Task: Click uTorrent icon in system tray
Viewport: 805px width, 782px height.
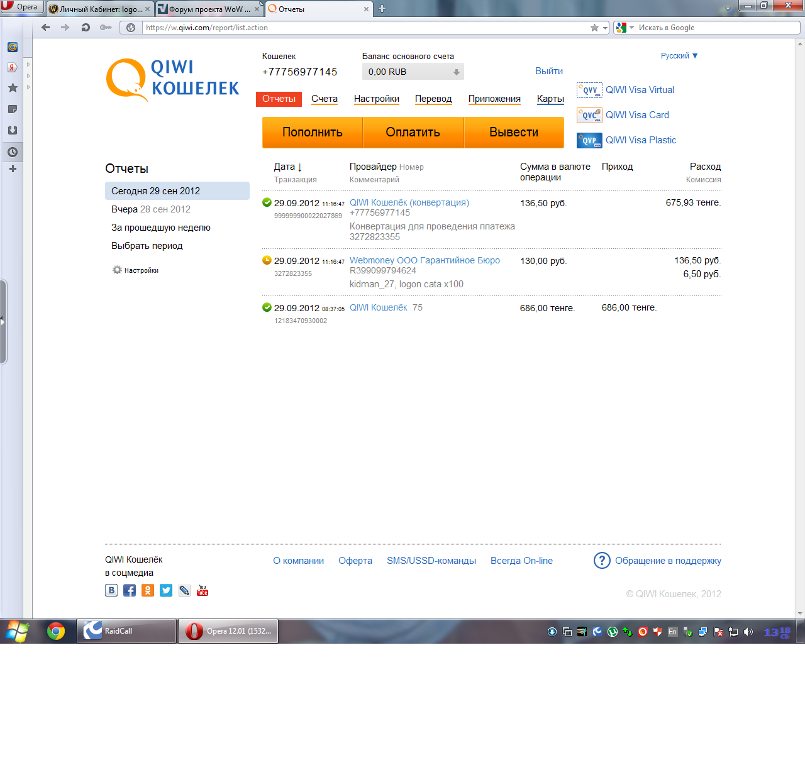Action: (x=612, y=632)
